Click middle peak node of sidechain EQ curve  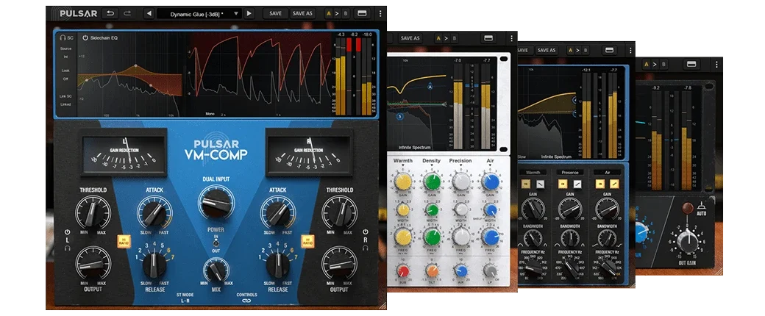[x=135, y=66]
